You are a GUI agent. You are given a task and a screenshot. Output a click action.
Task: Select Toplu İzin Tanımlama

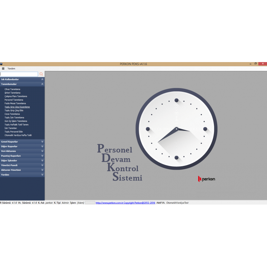(14, 118)
